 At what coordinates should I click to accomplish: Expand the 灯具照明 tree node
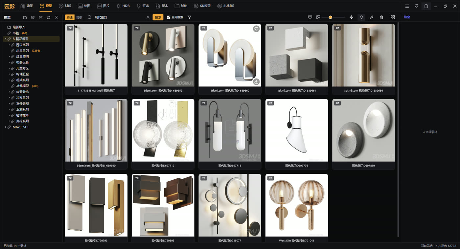click(x=9, y=57)
